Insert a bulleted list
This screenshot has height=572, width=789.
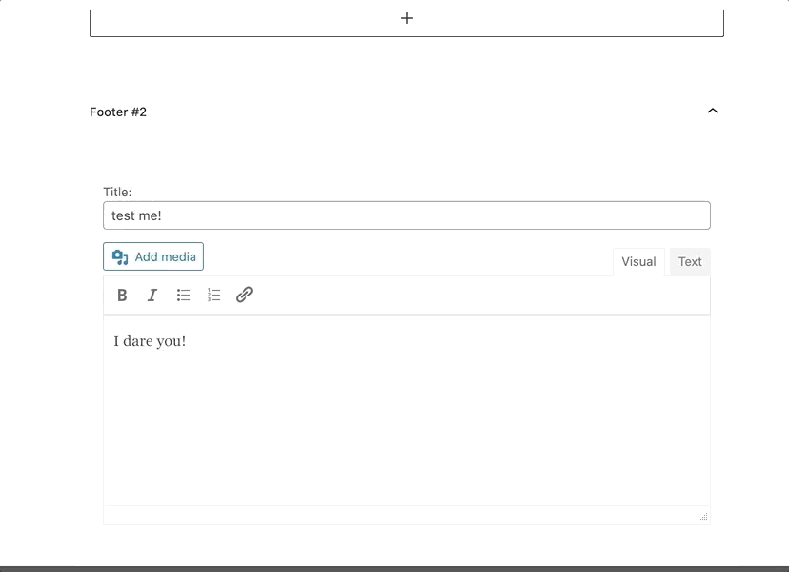pos(183,296)
